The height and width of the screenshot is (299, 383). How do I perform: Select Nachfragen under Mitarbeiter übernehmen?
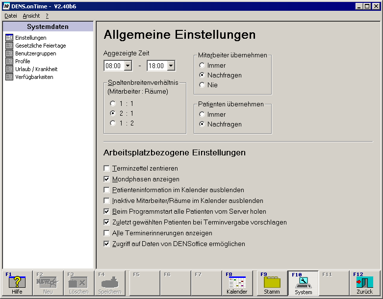[x=202, y=75]
